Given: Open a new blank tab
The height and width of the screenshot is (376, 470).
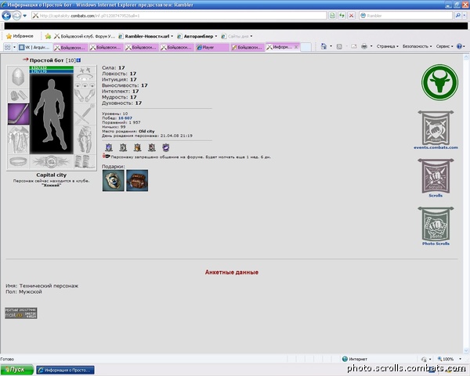Looking at the screenshot, I should click(x=305, y=47).
